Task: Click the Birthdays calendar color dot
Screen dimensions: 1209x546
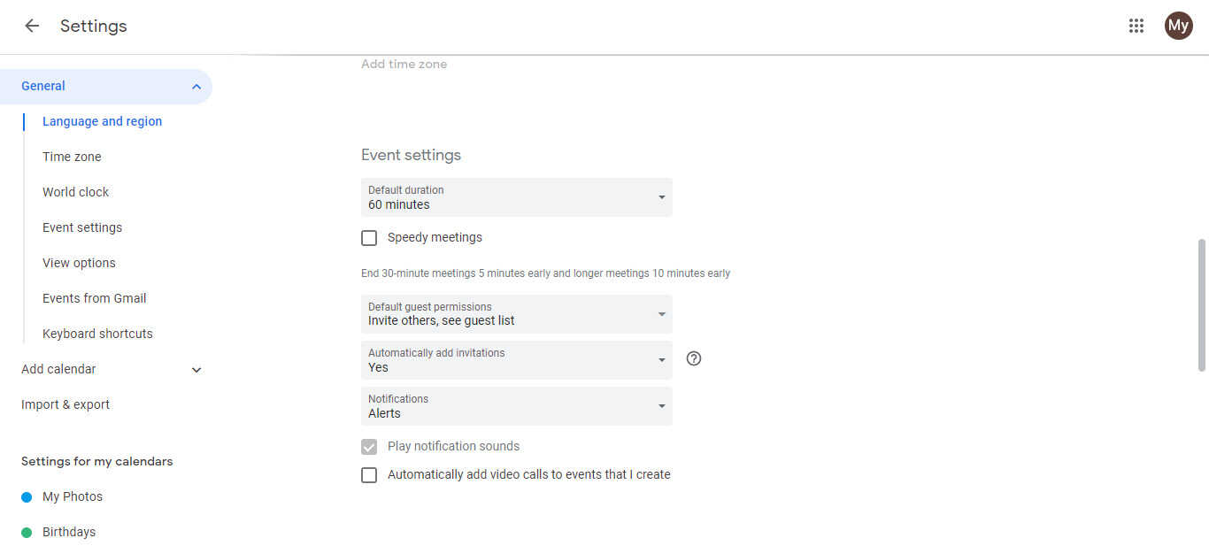Action: point(27,533)
